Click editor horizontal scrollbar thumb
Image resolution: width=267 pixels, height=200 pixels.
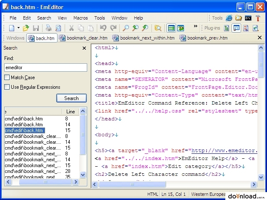(x=132, y=184)
